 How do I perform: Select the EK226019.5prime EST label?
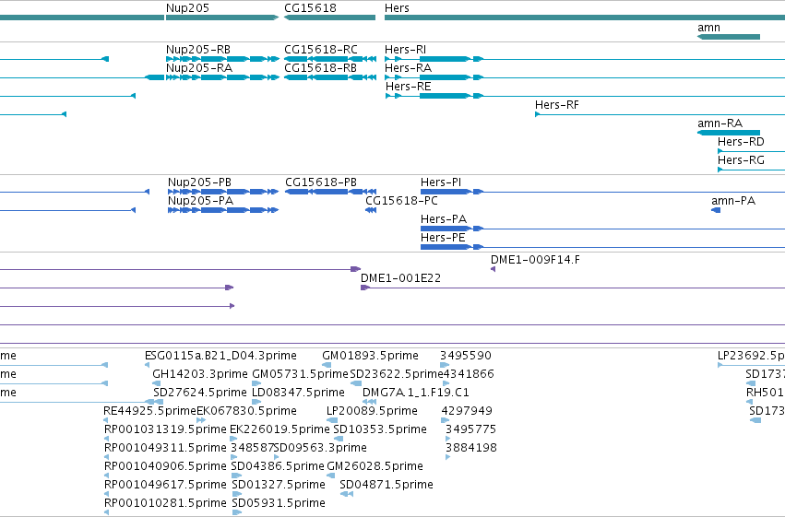[280, 430]
